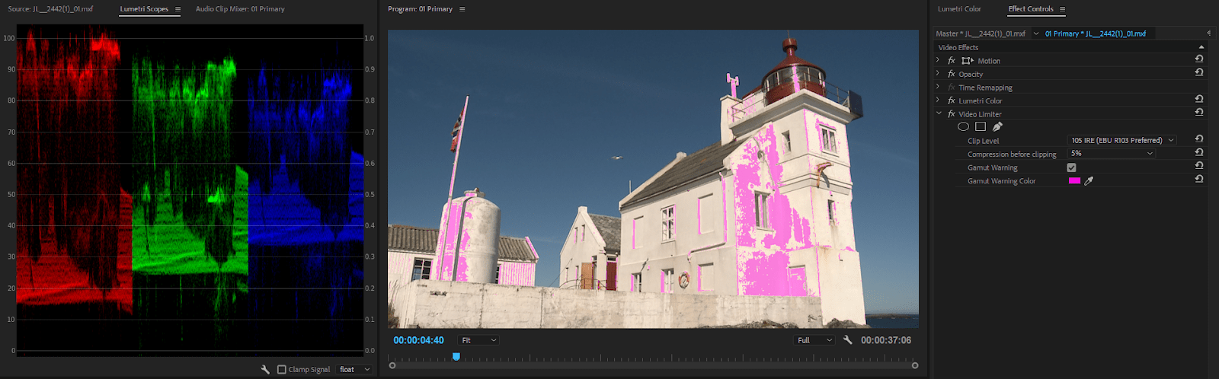Viewport: 1219px width, 379px height.
Task: Click the left zoom scroll bar handle
Action: click(x=392, y=365)
